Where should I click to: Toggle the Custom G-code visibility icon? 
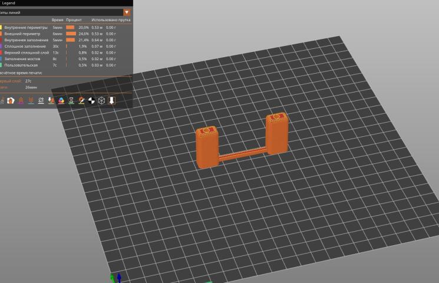point(81,100)
